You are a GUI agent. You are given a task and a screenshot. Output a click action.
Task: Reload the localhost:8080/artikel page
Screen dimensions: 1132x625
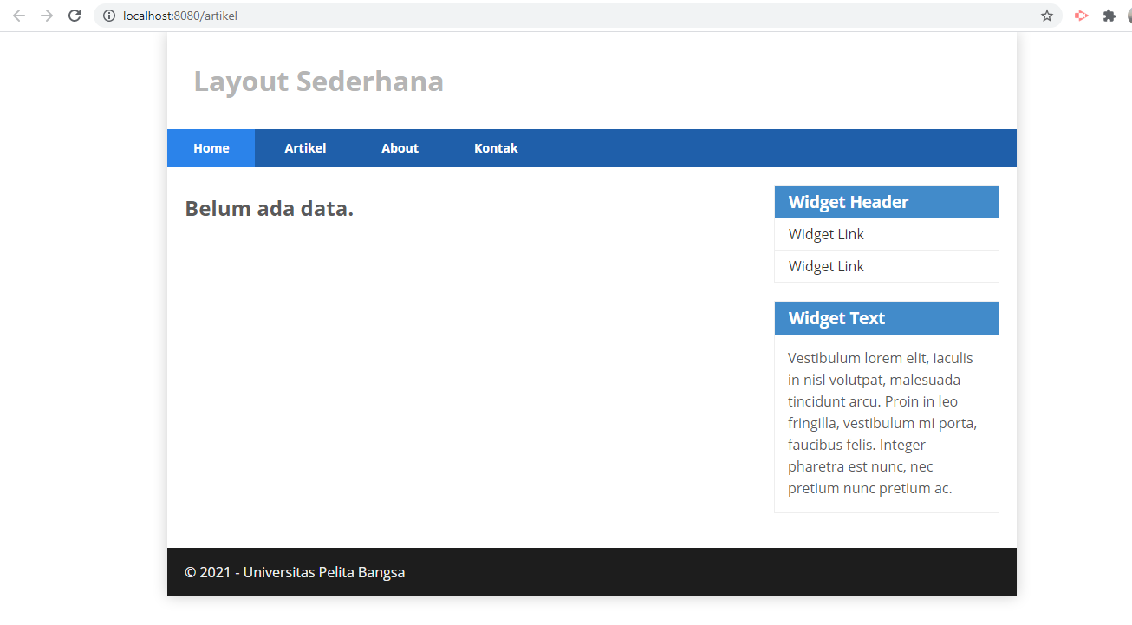click(x=75, y=15)
